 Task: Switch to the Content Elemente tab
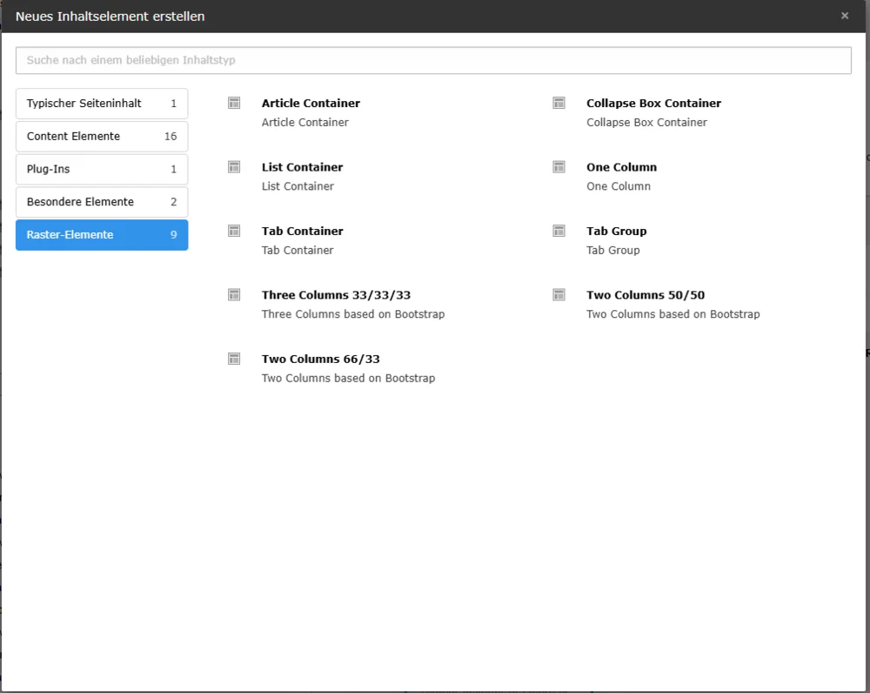click(x=102, y=136)
